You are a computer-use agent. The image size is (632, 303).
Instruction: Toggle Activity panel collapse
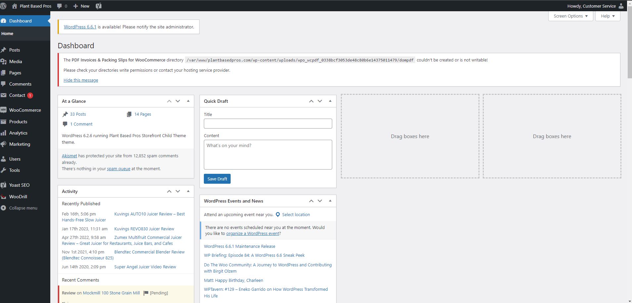point(188,191)
